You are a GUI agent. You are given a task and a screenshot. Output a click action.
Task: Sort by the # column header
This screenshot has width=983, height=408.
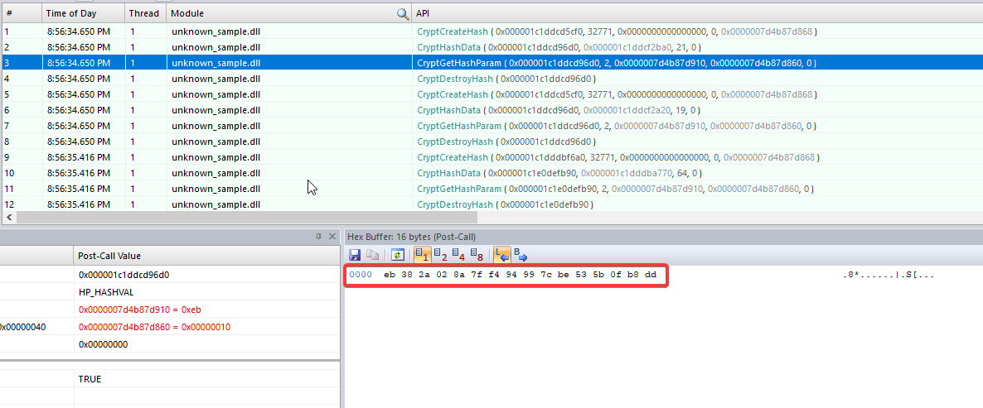pyautogui.click(x=22, y=13)
